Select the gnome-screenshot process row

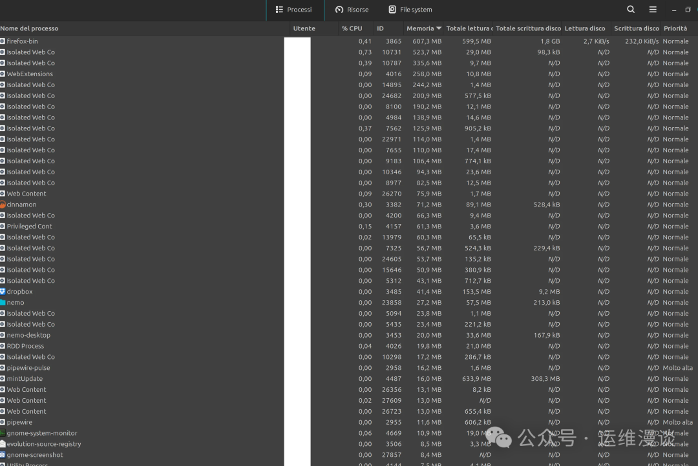[349, 455]
